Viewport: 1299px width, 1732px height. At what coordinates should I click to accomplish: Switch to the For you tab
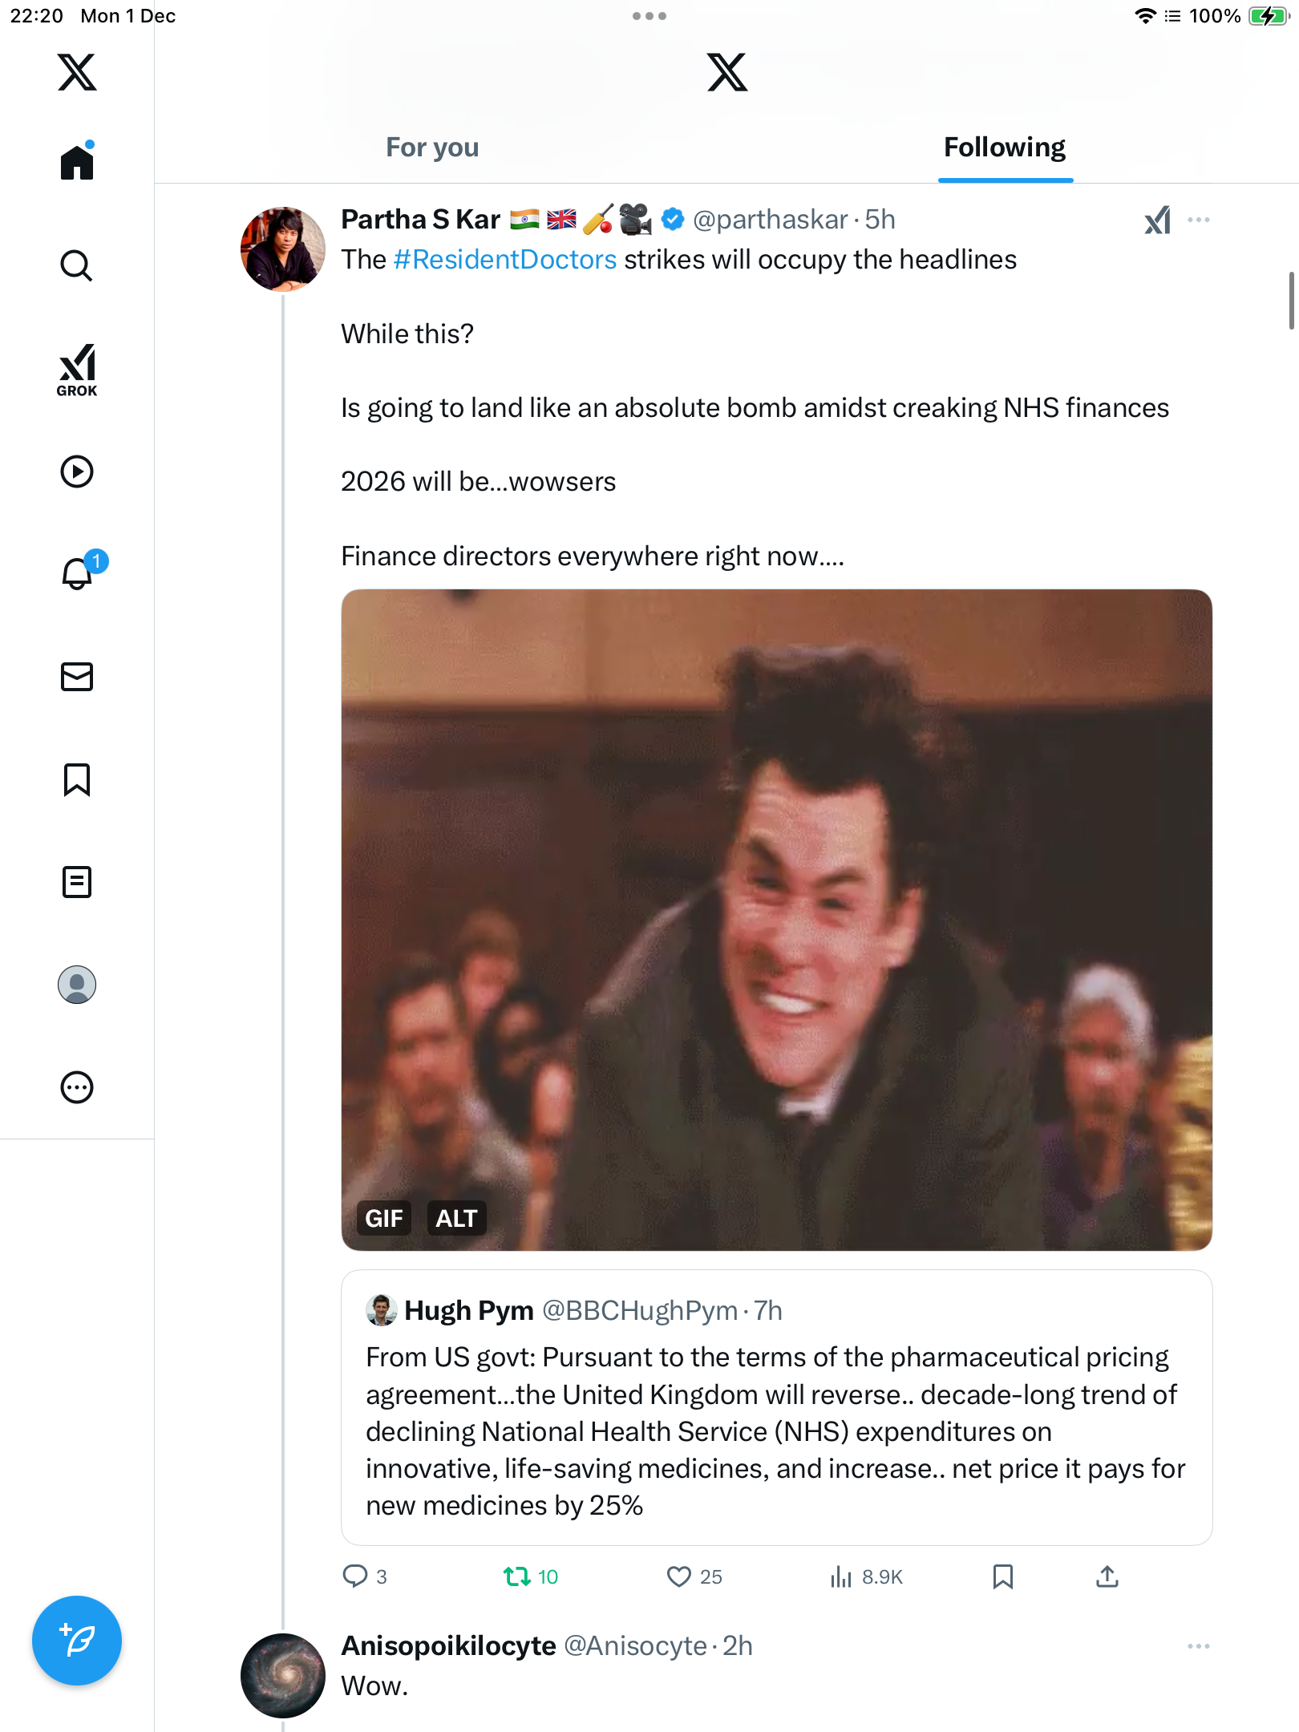coord(432,148)
